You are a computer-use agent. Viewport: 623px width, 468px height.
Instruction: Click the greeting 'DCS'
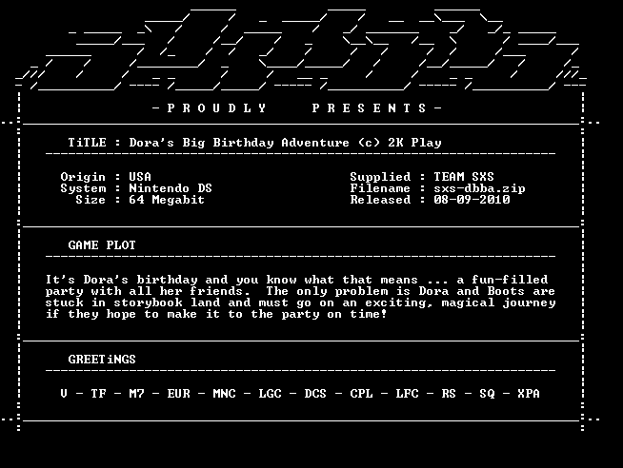coord(315,394)
